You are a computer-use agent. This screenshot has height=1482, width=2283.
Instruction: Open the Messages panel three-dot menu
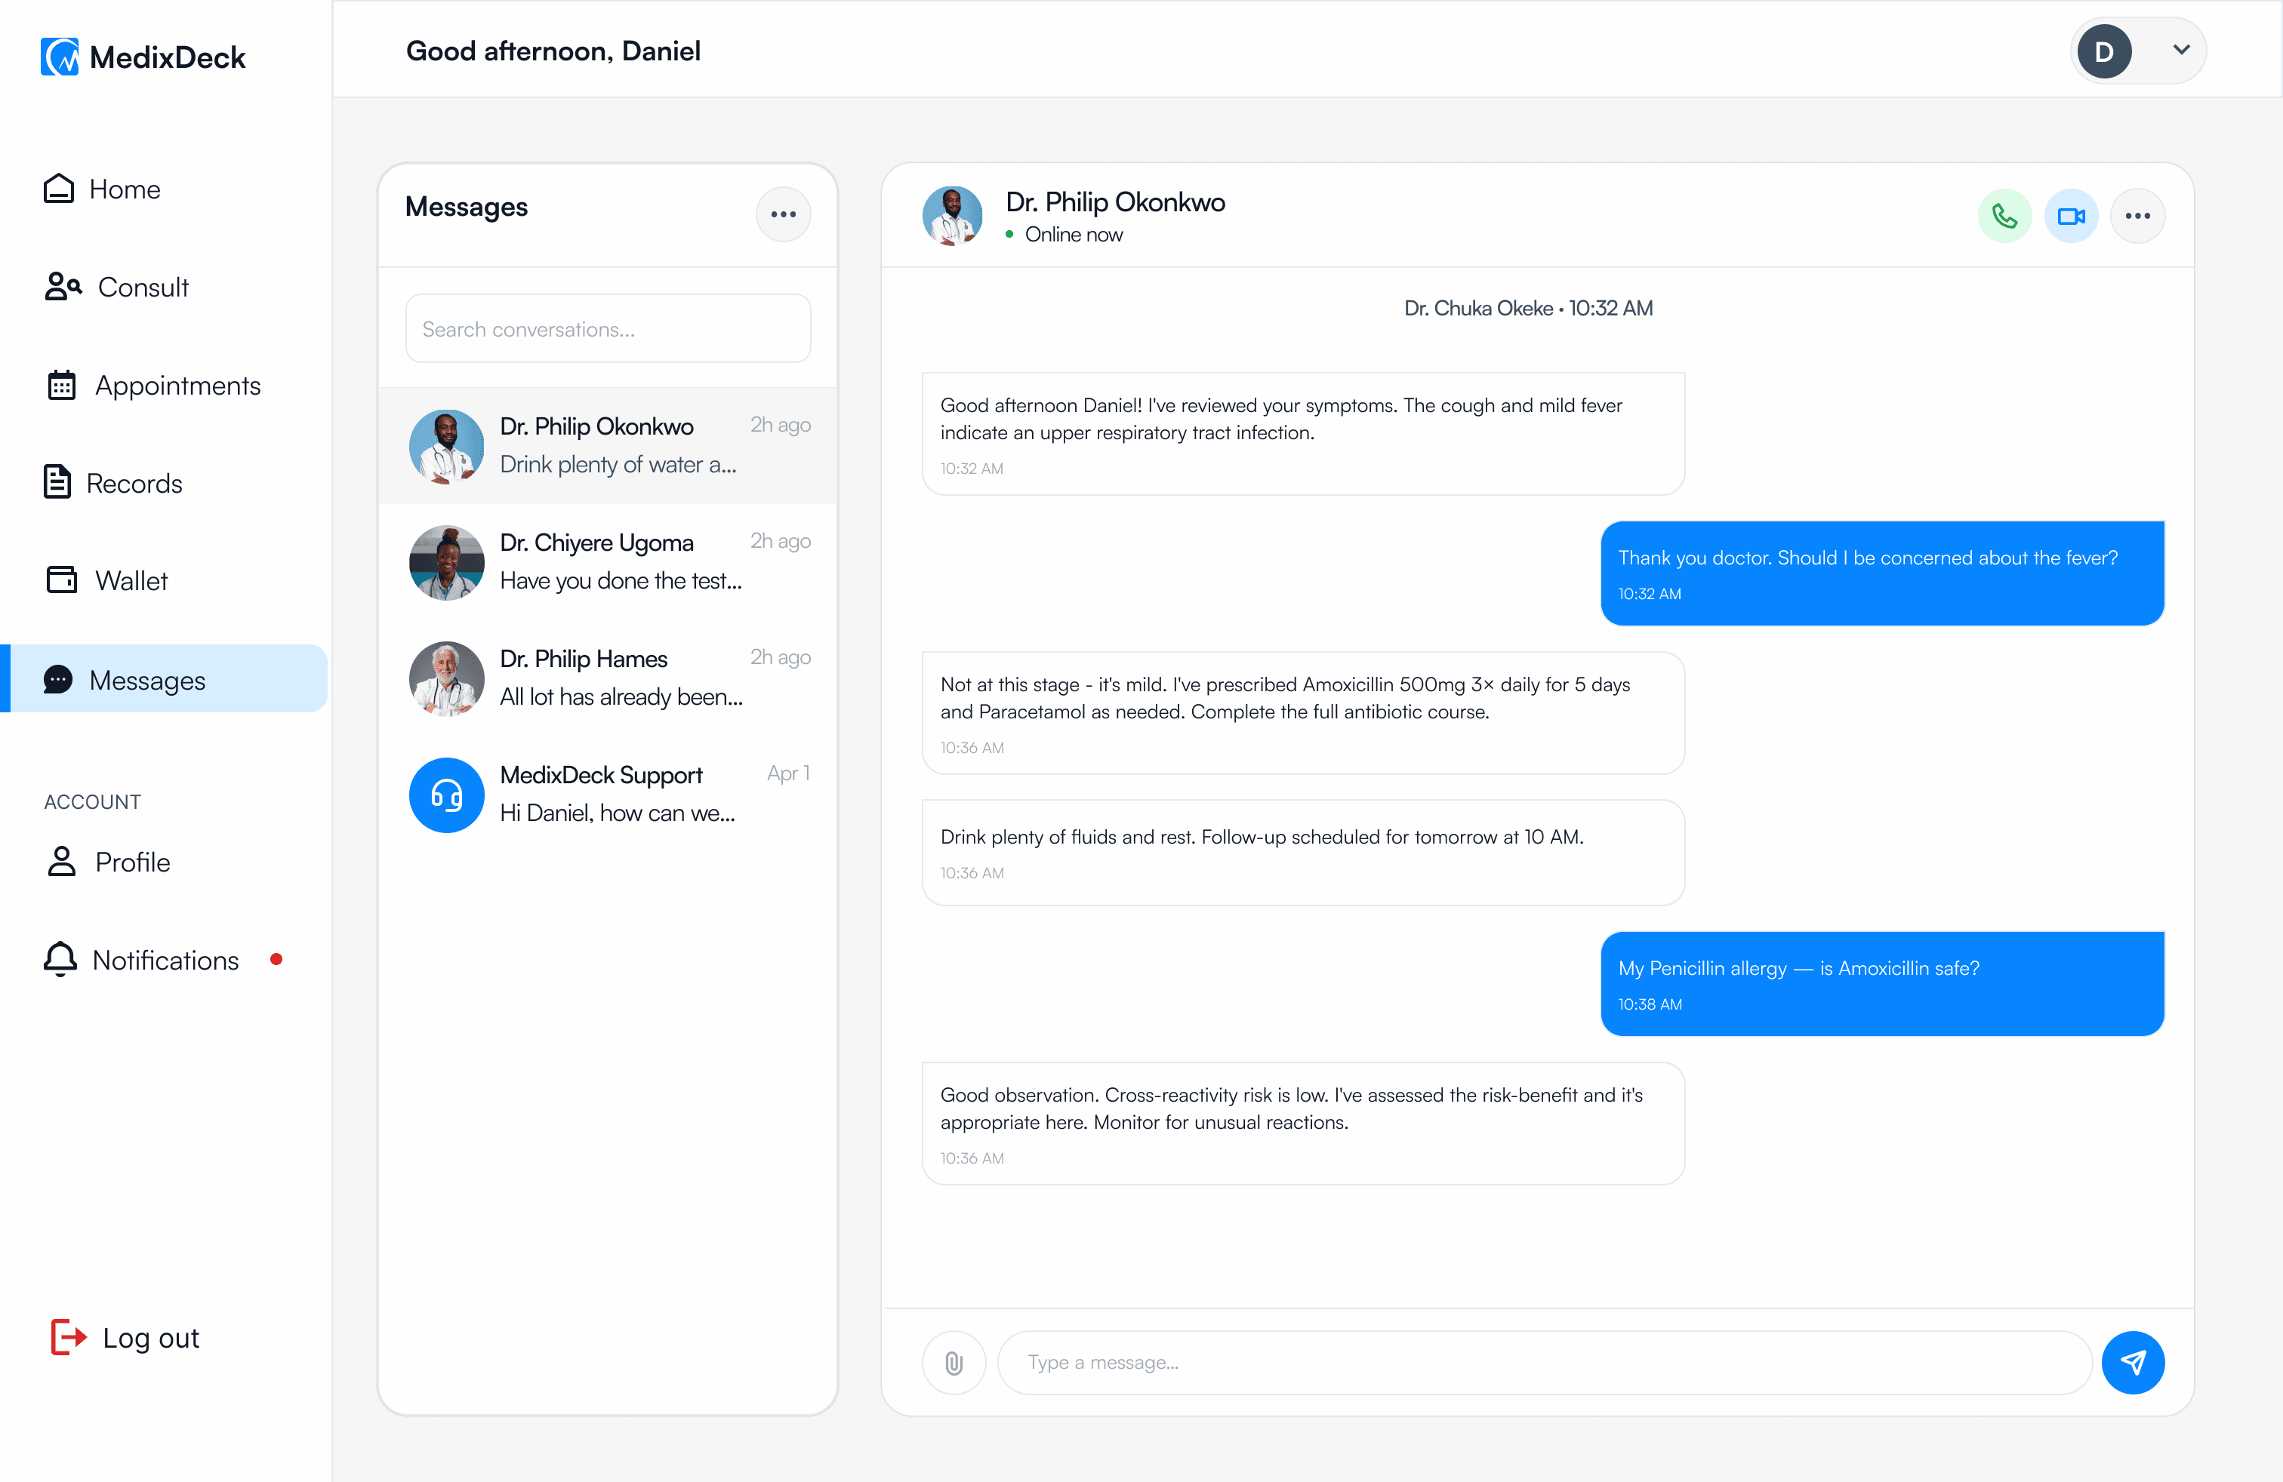point(783,214)
